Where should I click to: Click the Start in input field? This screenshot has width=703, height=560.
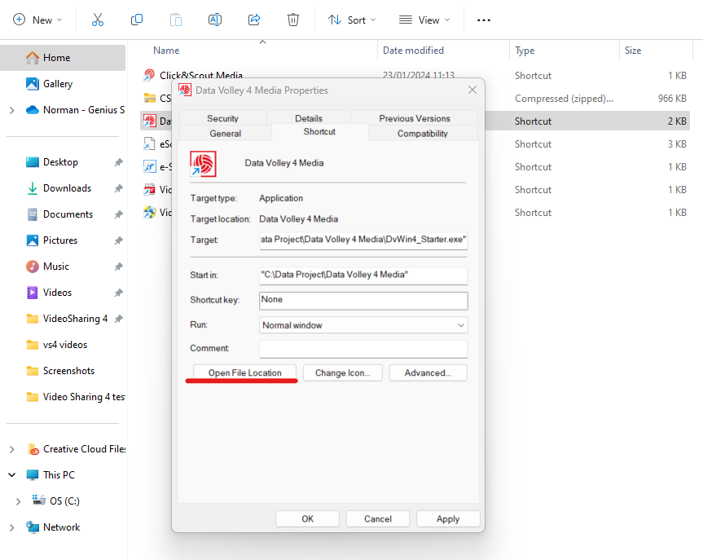coord(363,276)
